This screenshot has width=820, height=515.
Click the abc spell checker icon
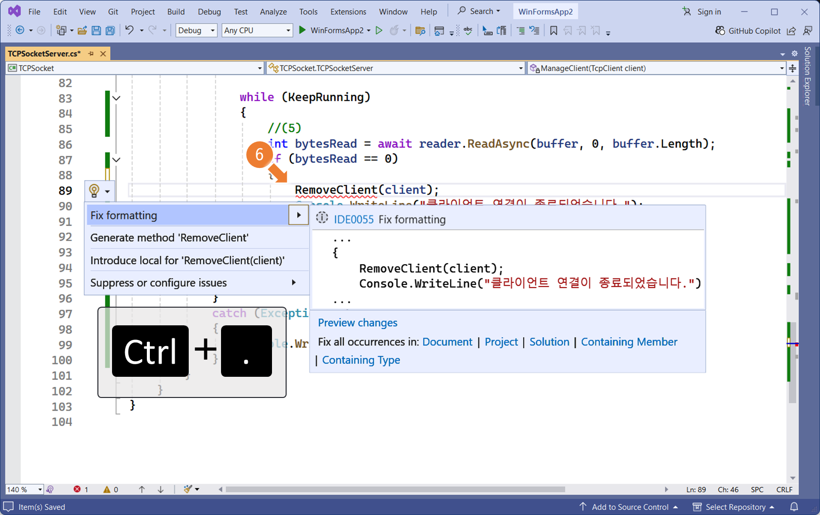point(468,30)
